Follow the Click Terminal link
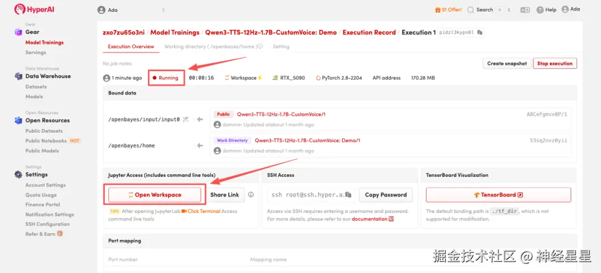This screenshot has height=273, width=601. coord(204,211)
